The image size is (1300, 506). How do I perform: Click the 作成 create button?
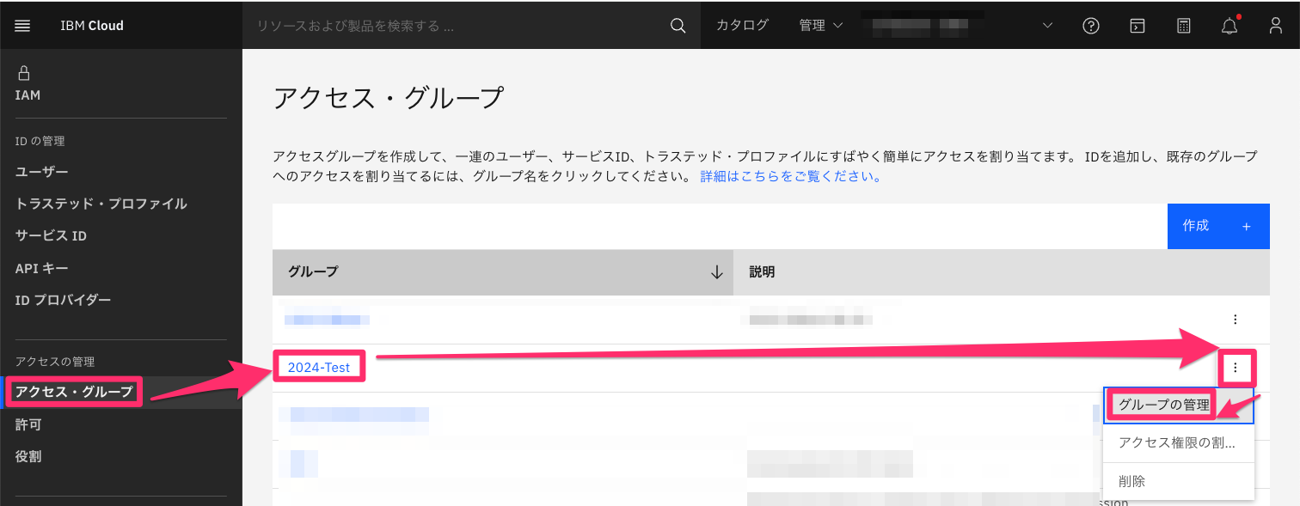[x=1218, y=226]
